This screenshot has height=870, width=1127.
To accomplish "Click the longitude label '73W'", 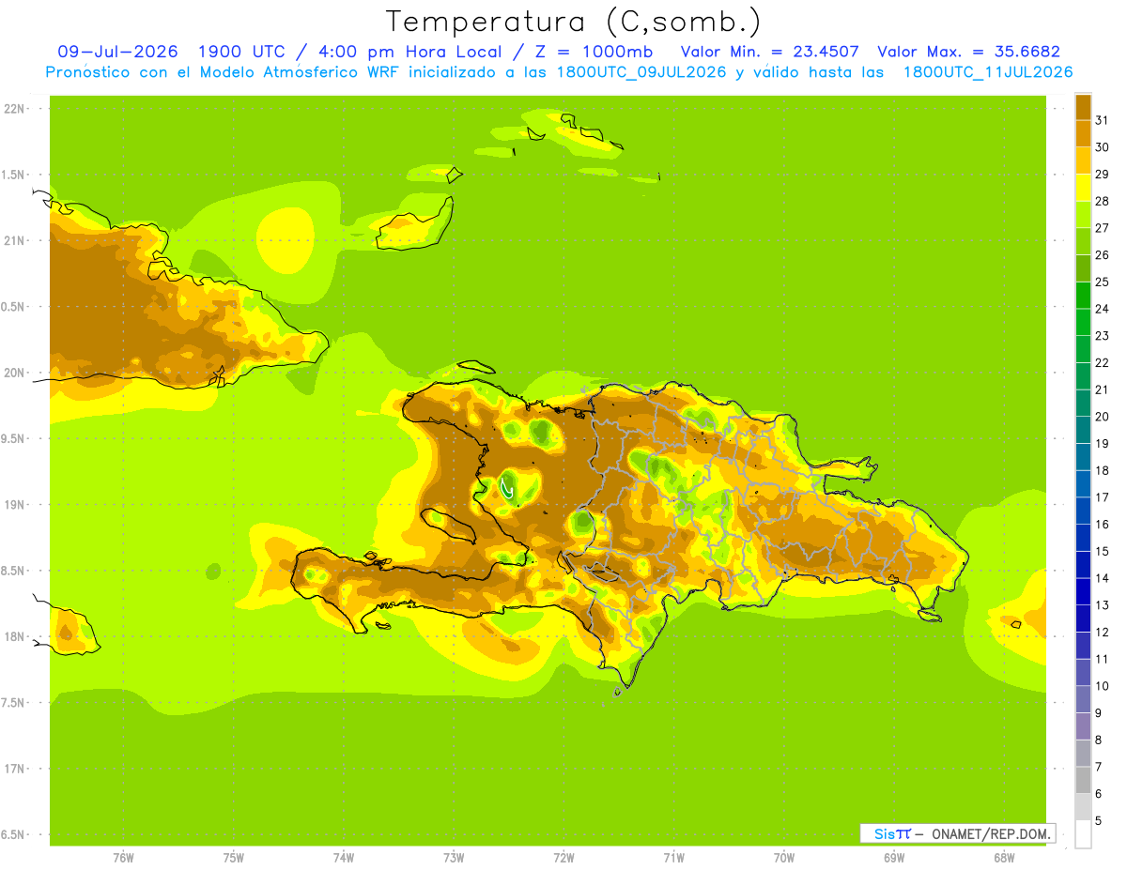I will coord(454,858).
